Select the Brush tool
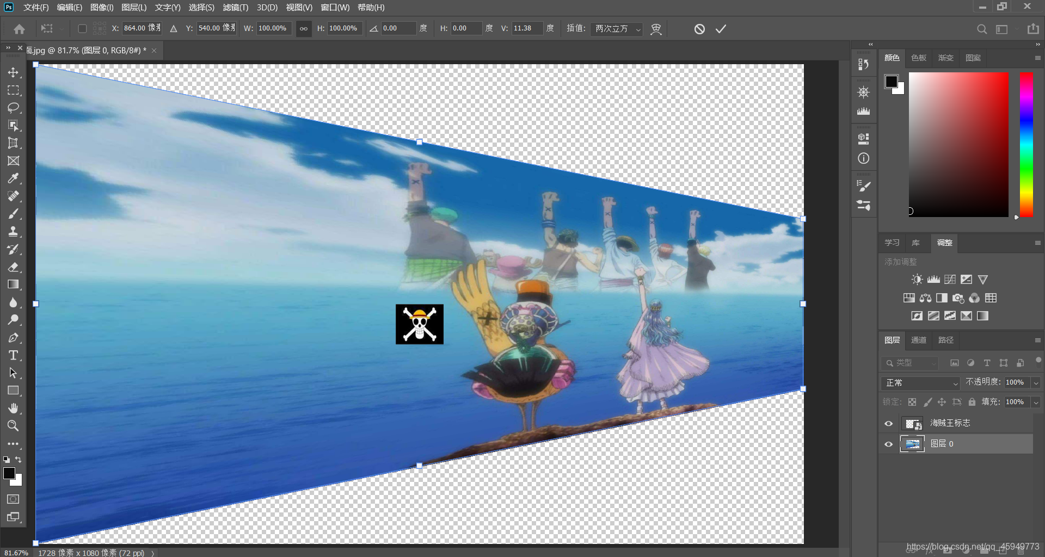Viewport: 1045px width, 557px height. pos(13,214)
